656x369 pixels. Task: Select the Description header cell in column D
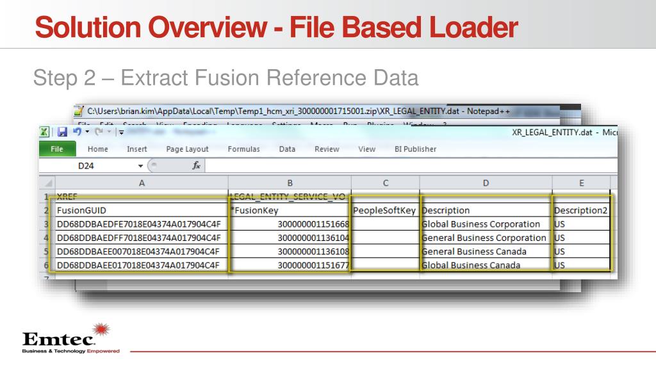pyautogui.click(x=486, y=210)
